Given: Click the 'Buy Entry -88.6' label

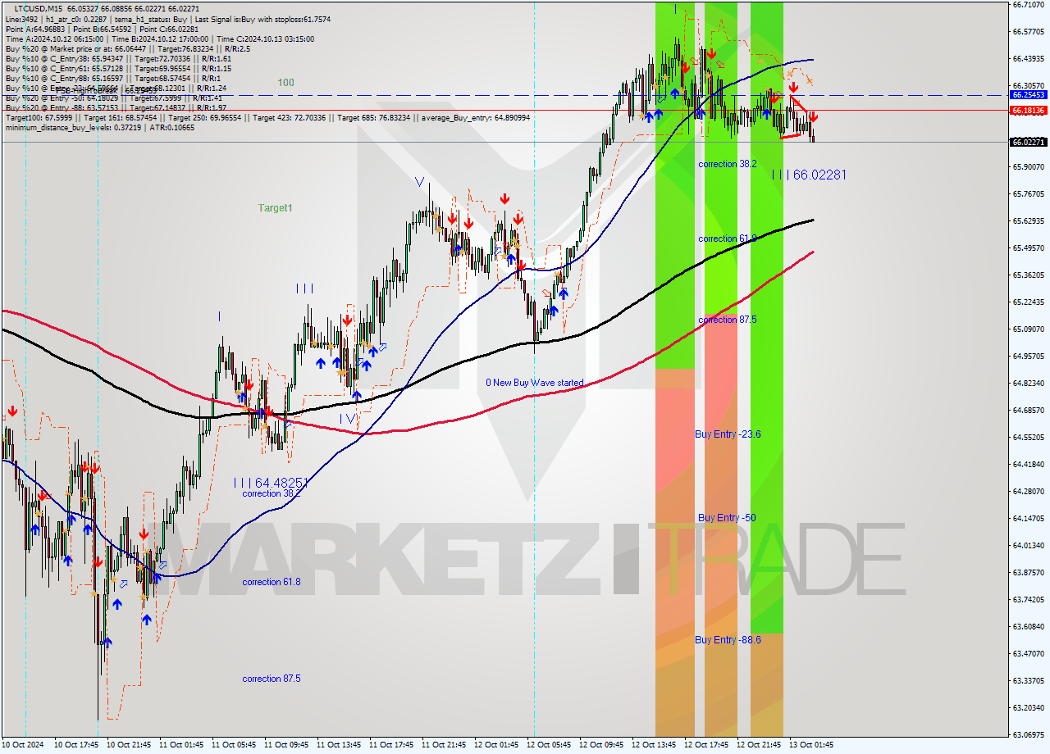Looking at the screenshot, I should (728, 639).
